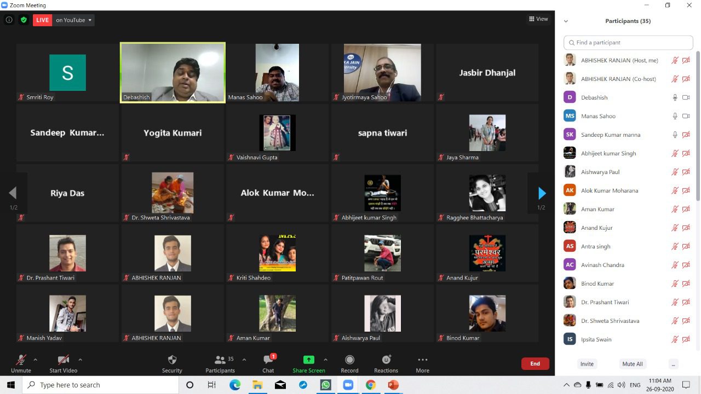
Task: Click the Record meeting icon
Action: point(349,360)
